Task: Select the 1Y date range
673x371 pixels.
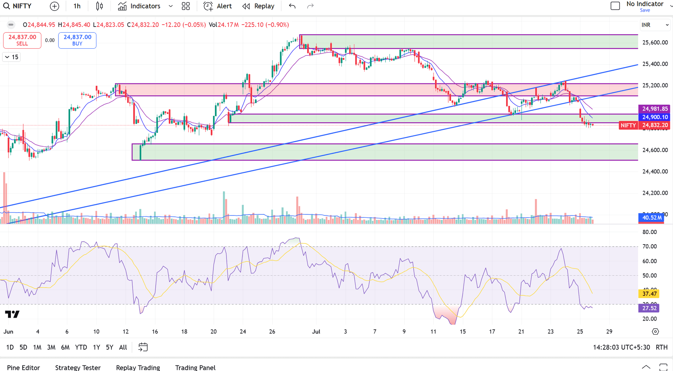Action: [96, 347]
